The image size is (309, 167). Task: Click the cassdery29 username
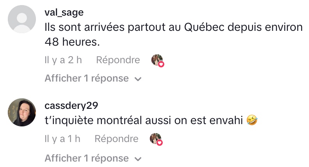(71, 106)
